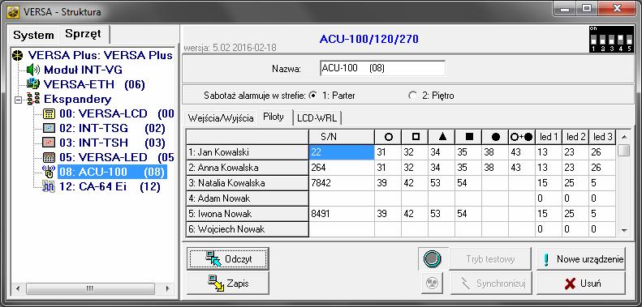
Task: Switch to the System tab
Action: coord(33,35)
